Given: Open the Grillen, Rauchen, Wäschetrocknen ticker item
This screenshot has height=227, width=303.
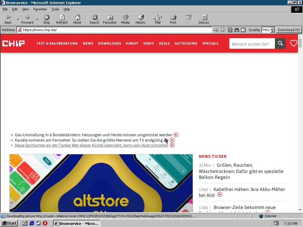Looking at the screenshot, I should point(241,171).
